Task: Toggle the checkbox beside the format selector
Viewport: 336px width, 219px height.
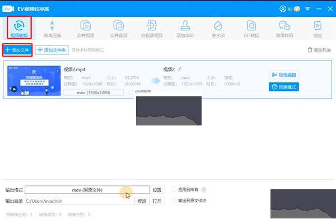Action: pos(130,92)
